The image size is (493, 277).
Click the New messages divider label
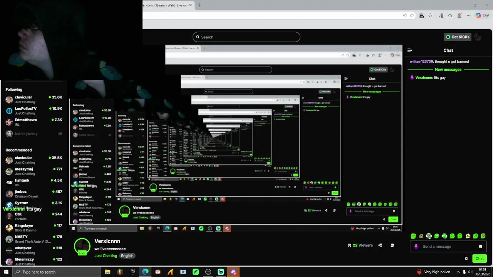pyautogui.click(x=448, y=70)
